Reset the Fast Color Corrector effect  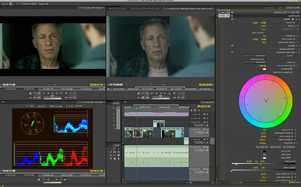coord(232,52)
